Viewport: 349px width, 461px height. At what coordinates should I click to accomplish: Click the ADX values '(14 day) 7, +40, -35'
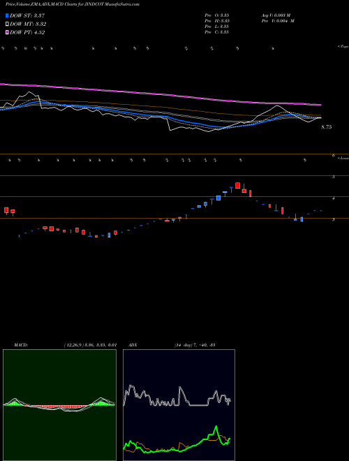pos(194,345)
